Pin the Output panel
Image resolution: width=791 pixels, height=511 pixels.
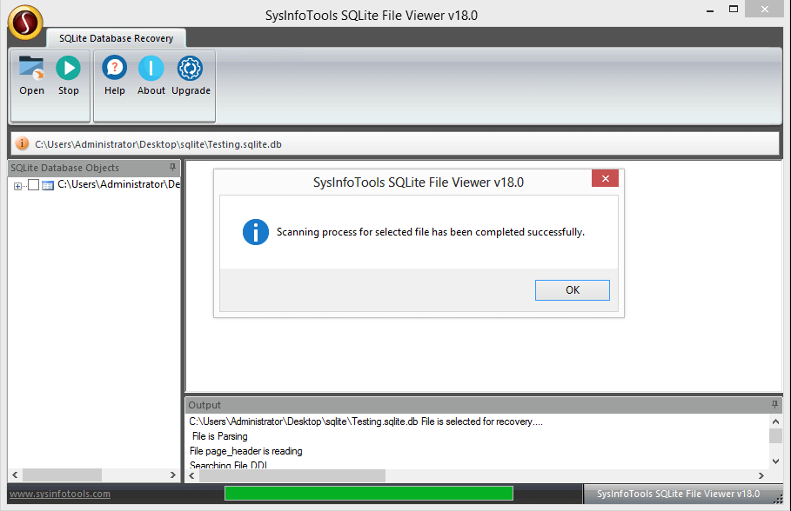pyautogui.click(x=774, y=405)
